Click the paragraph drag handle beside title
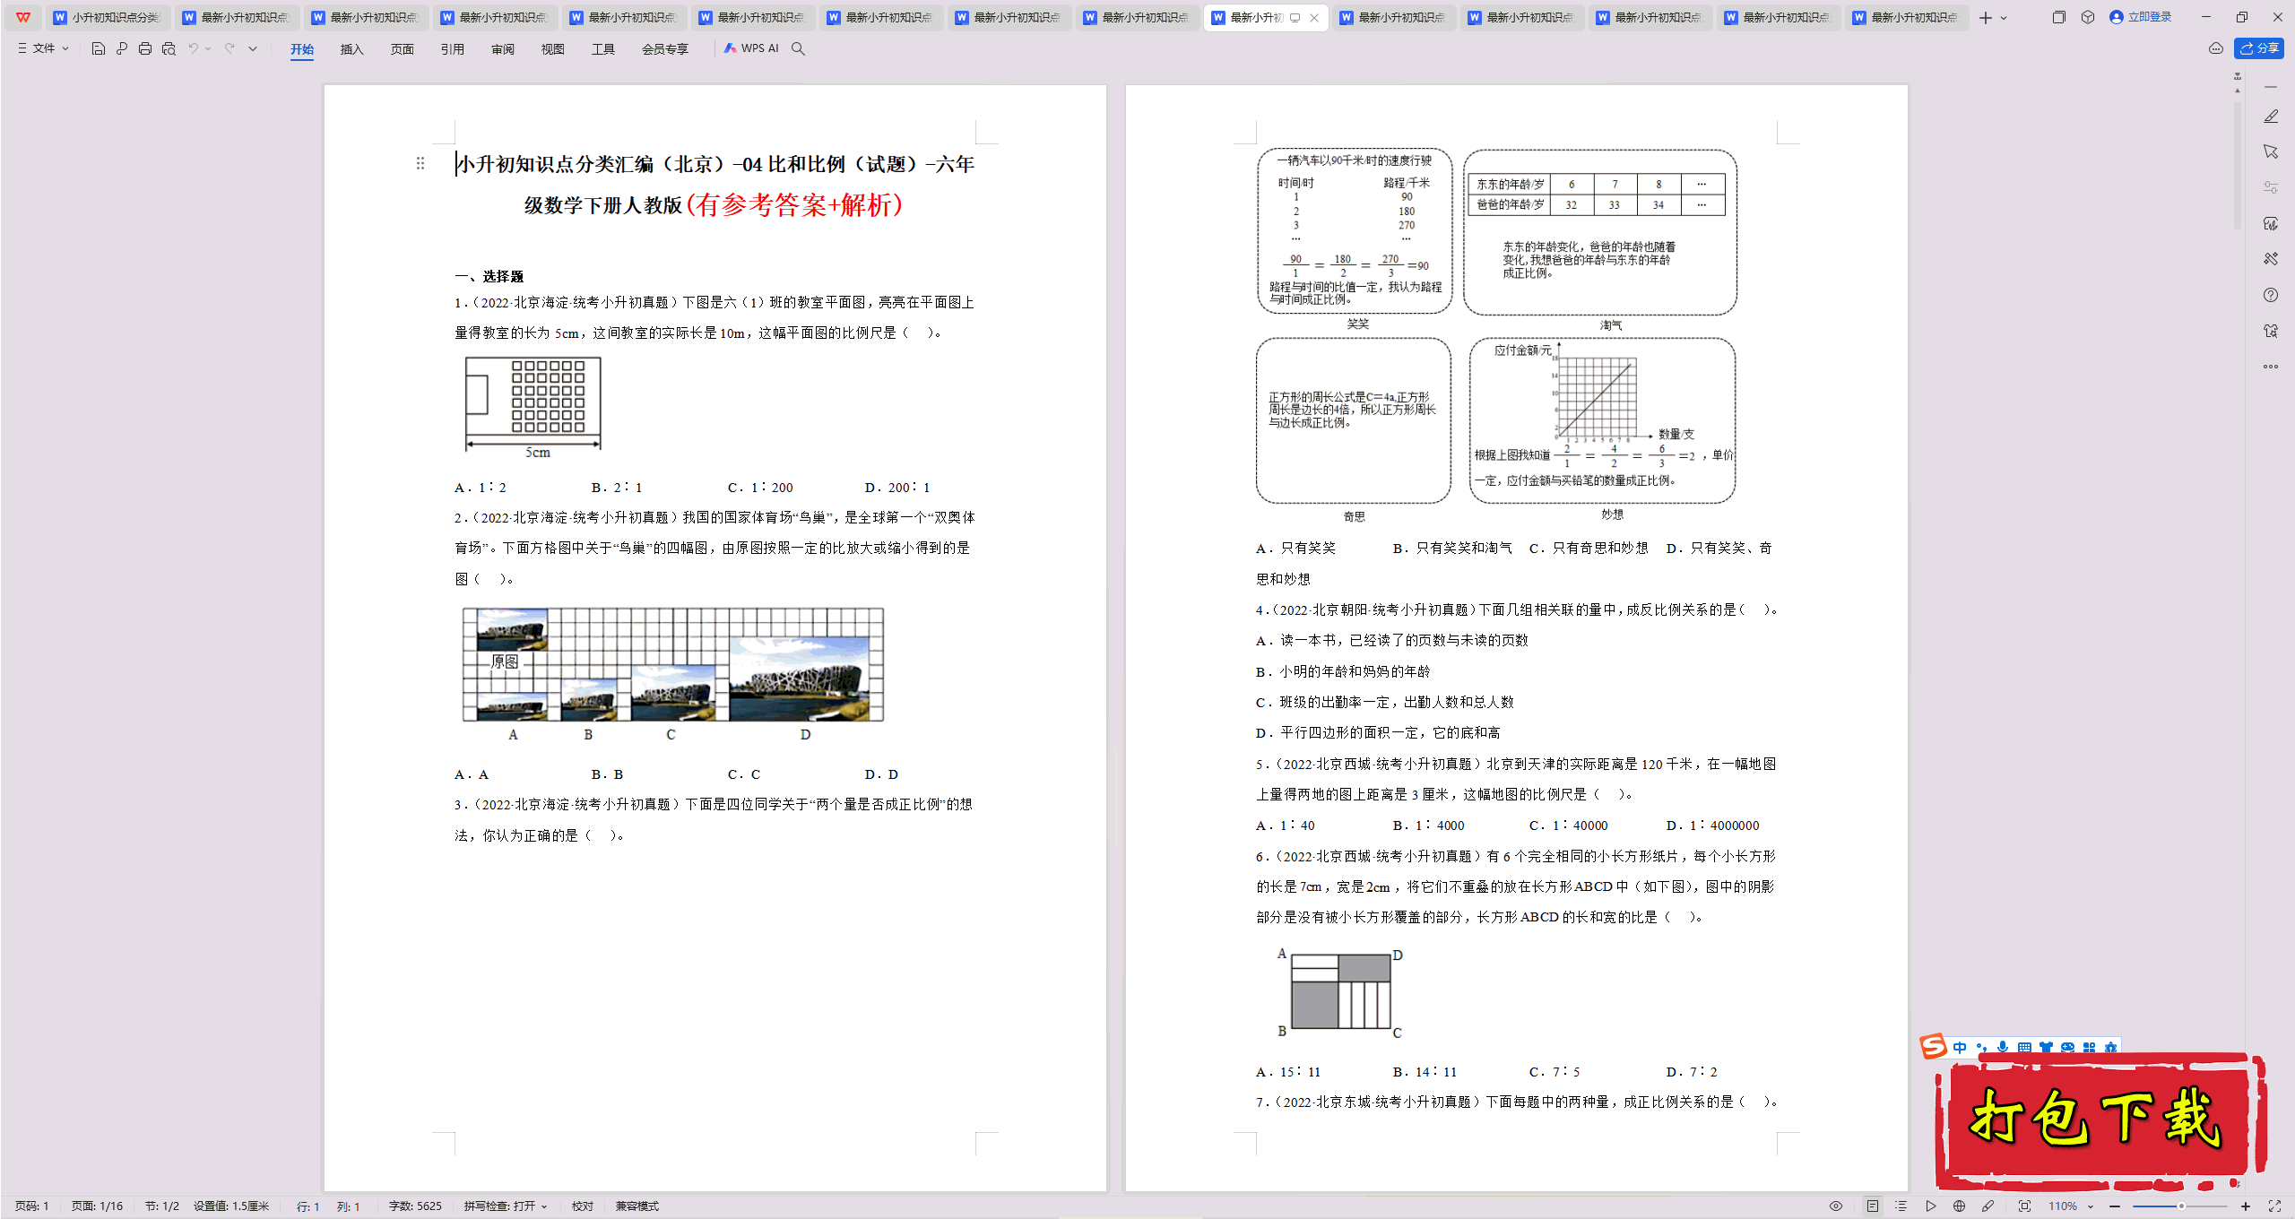The height and width of the screenshot is (1219, 2295). click(420, 163)
